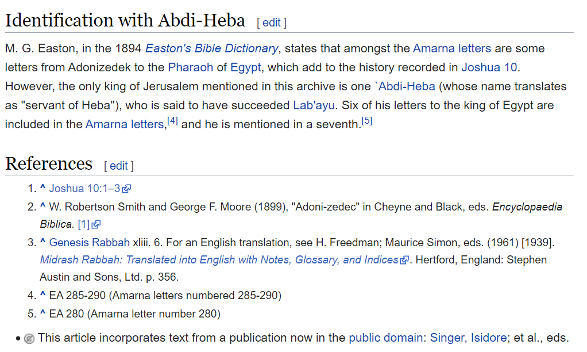Jump back via caret of reference 3
Screen dimensions: 587x352
click(43, 242)
